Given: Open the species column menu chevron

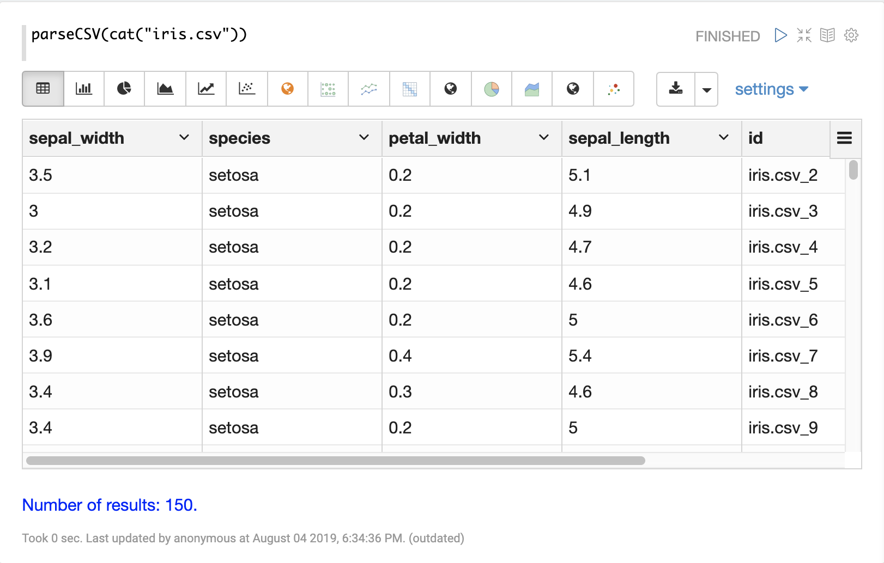Looking at the screenshot, I should [x=364, y=138].
